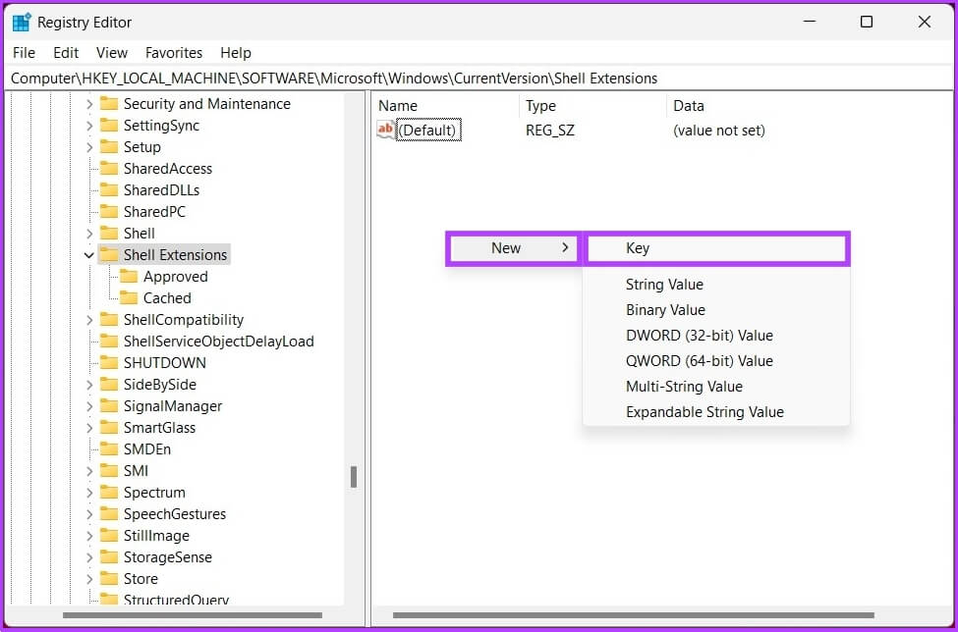Expand the SettingSync key

pos(89,126)
